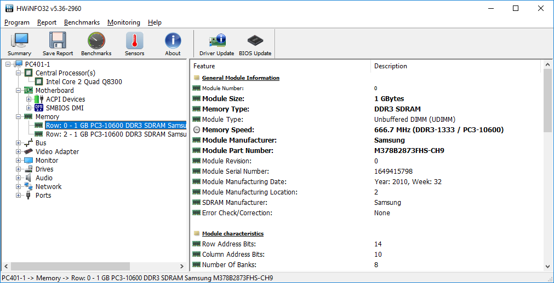Click the Network node icon
554x283 pixels.
pyautogui.click(x=28, y=186)
